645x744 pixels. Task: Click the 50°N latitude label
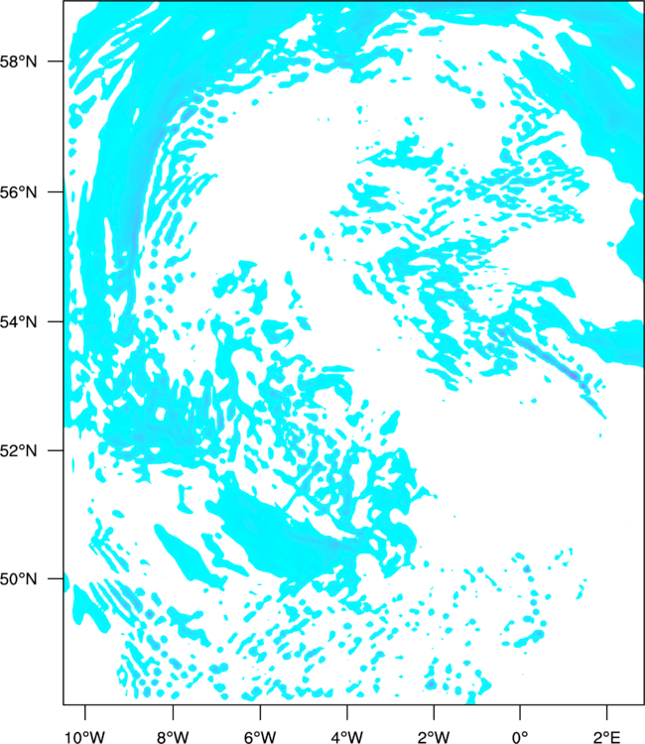pyautogui.click(x=18, y=579)
